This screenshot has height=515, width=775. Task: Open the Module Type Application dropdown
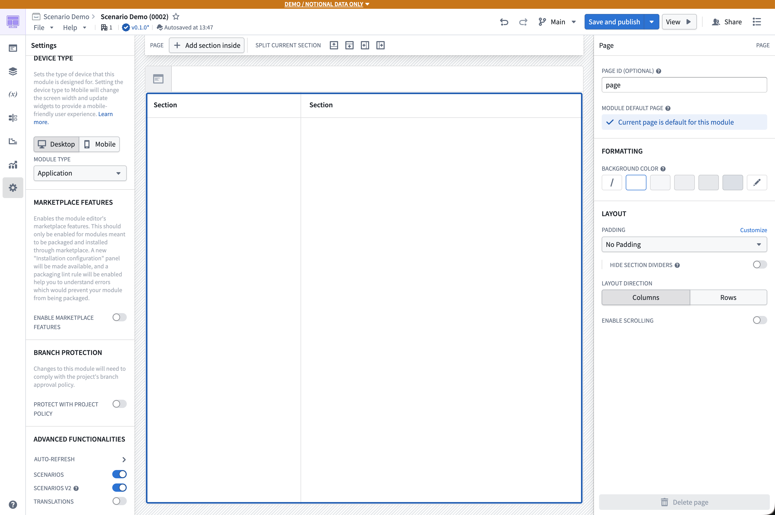pyautogui.click(x=80, y=173)
